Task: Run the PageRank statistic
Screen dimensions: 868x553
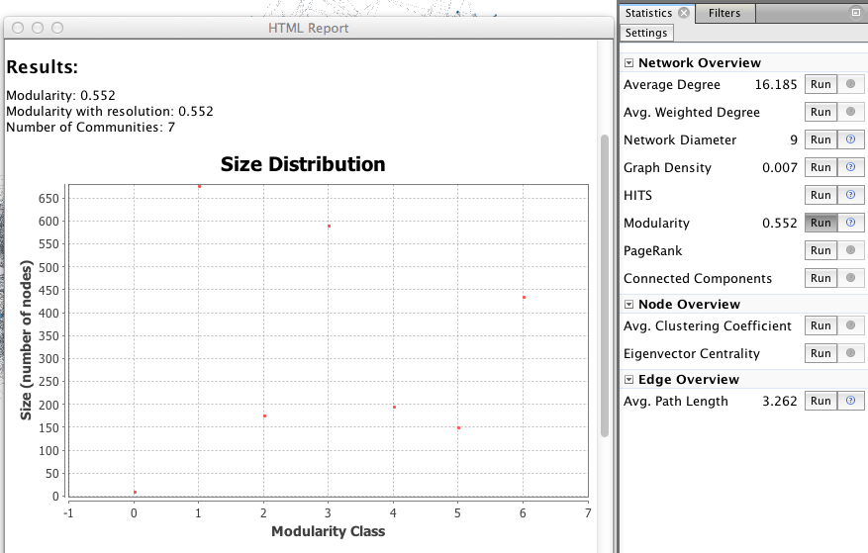Action: tap(820, 250)
